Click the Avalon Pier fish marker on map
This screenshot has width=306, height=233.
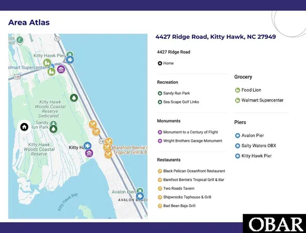click(x=140, y=196)
